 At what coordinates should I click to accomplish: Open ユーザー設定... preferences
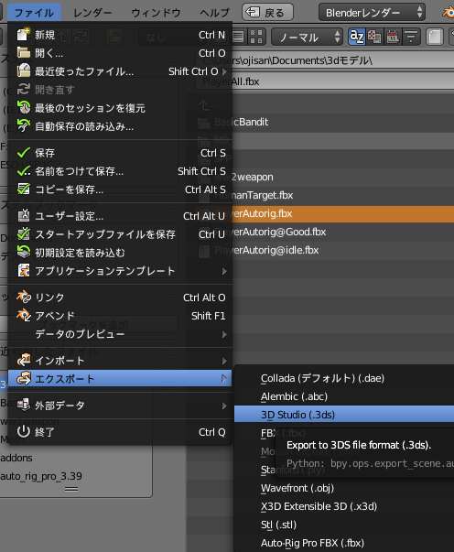(x=120, y=216)
